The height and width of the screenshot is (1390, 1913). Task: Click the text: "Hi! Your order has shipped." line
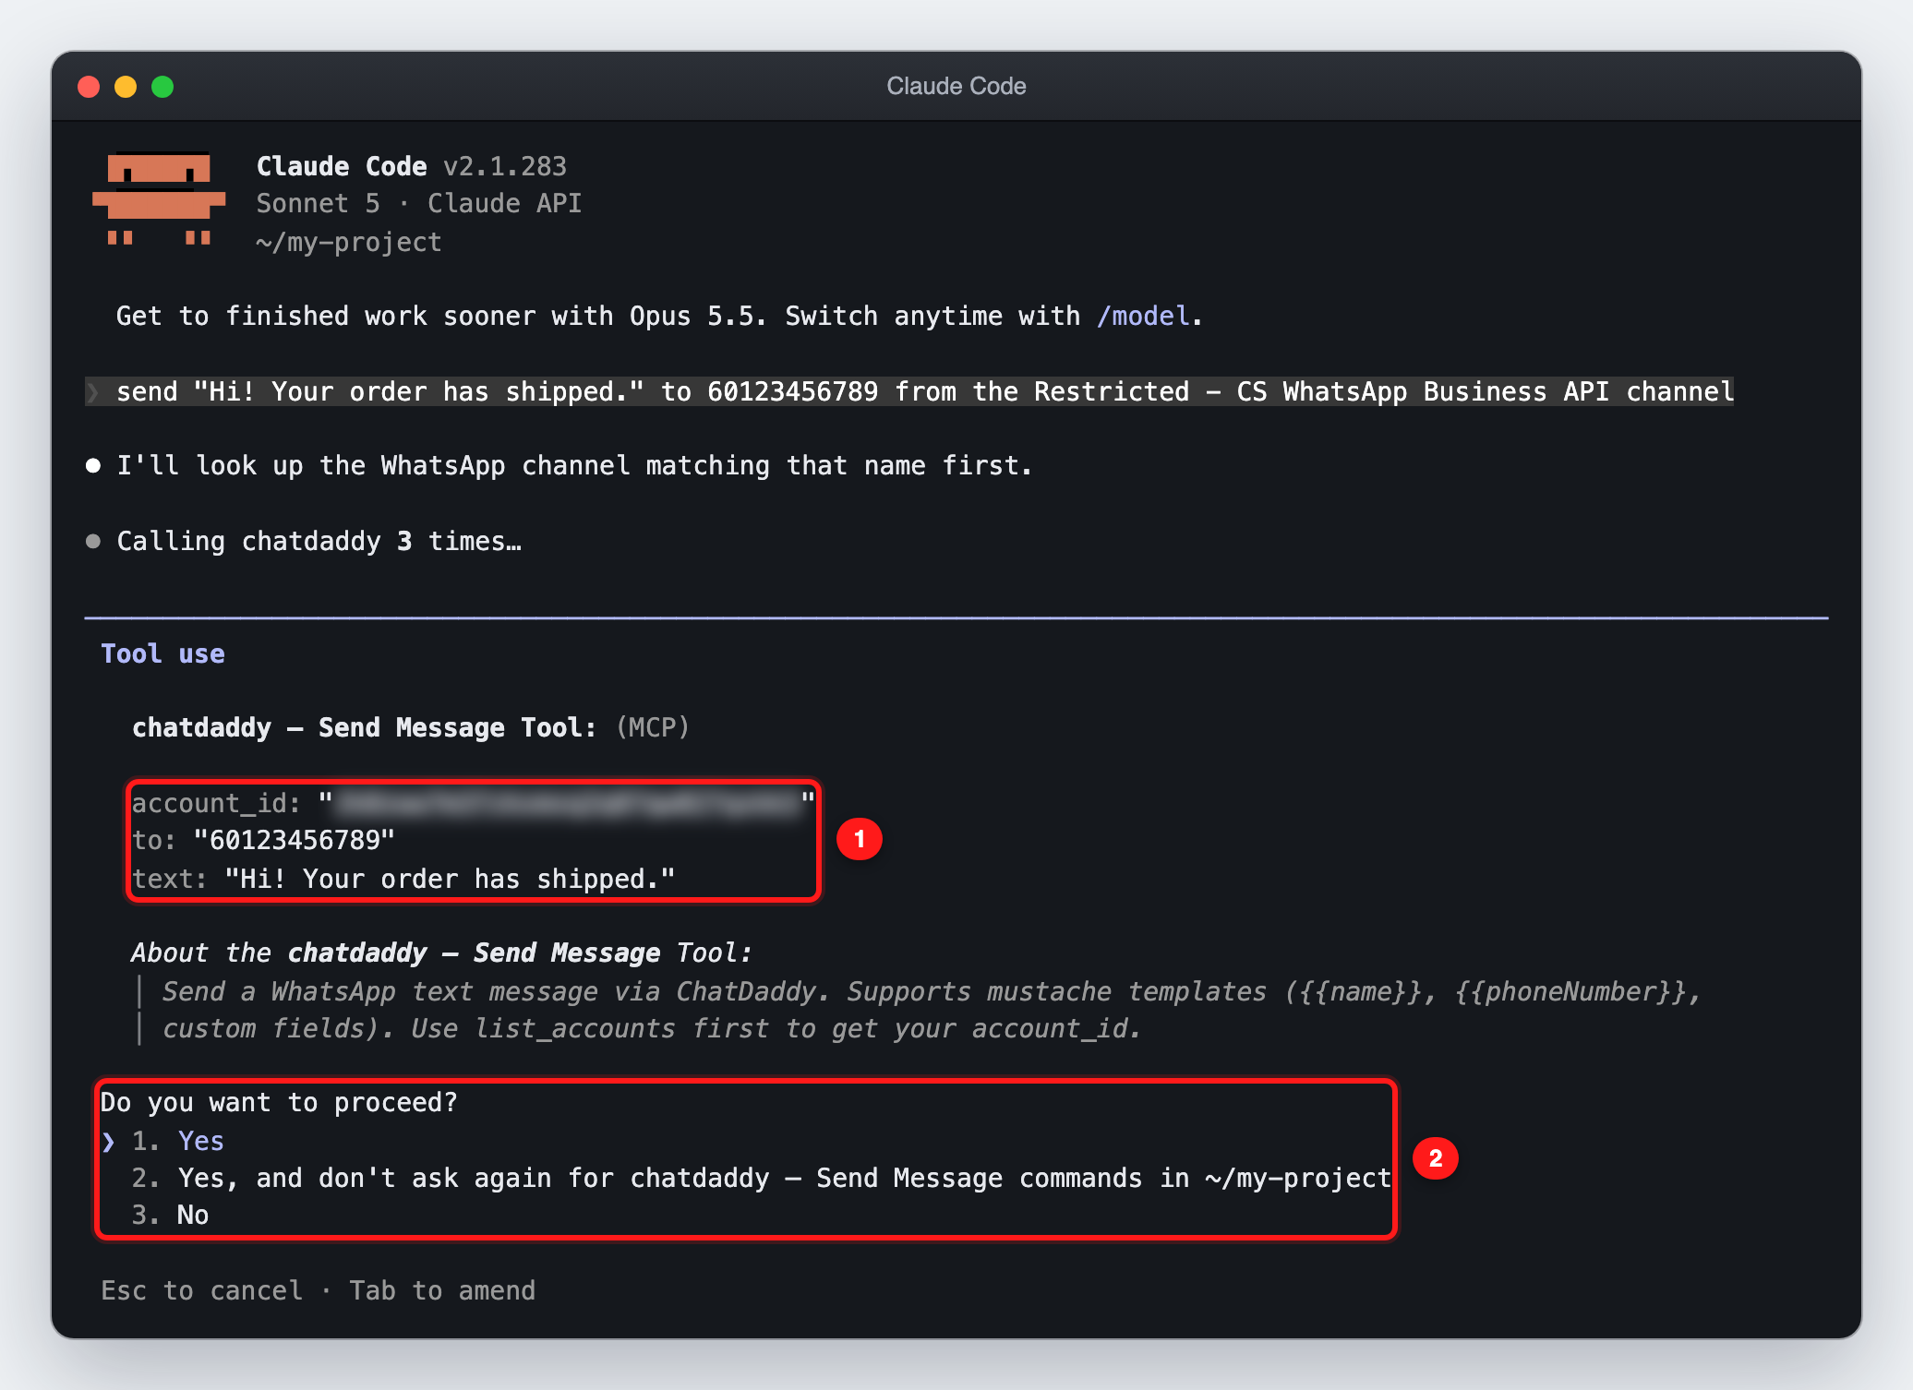click(x=403, y=879)
